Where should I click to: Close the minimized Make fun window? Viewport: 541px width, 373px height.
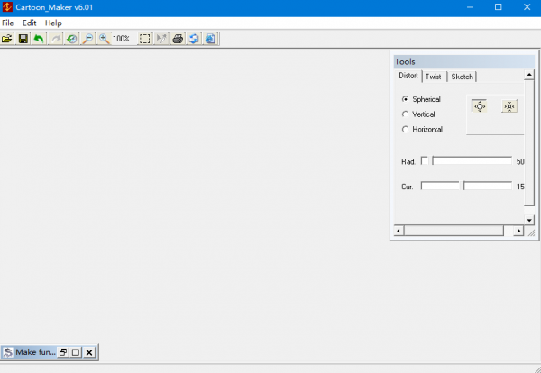pos(89,352)
